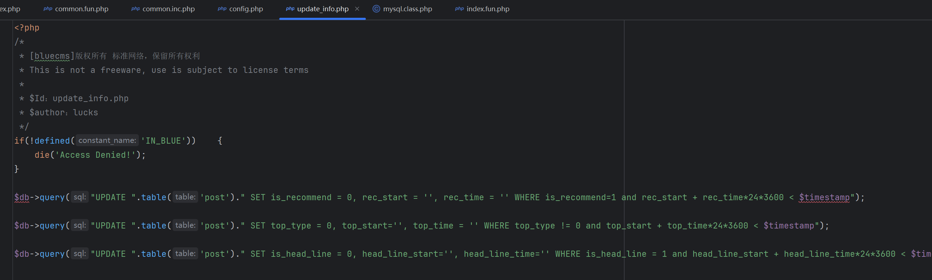932x280 pixels.
Task: Click the 'IN_BLUE' string literal
Action: [163, 141]
